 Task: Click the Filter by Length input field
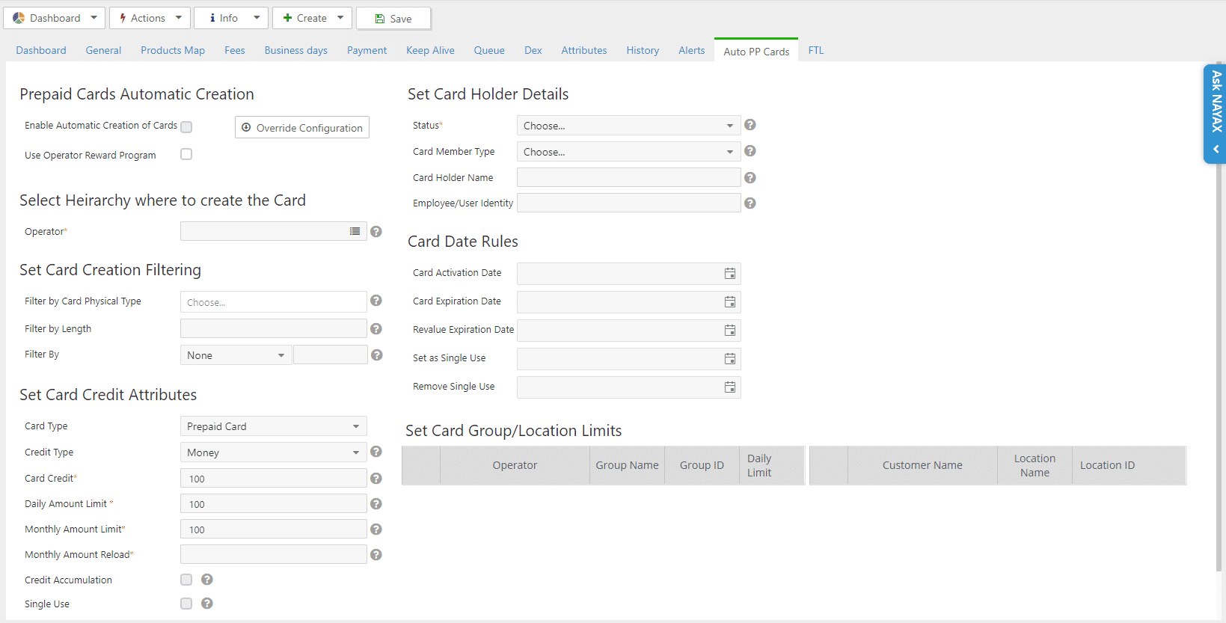(273, 328)
